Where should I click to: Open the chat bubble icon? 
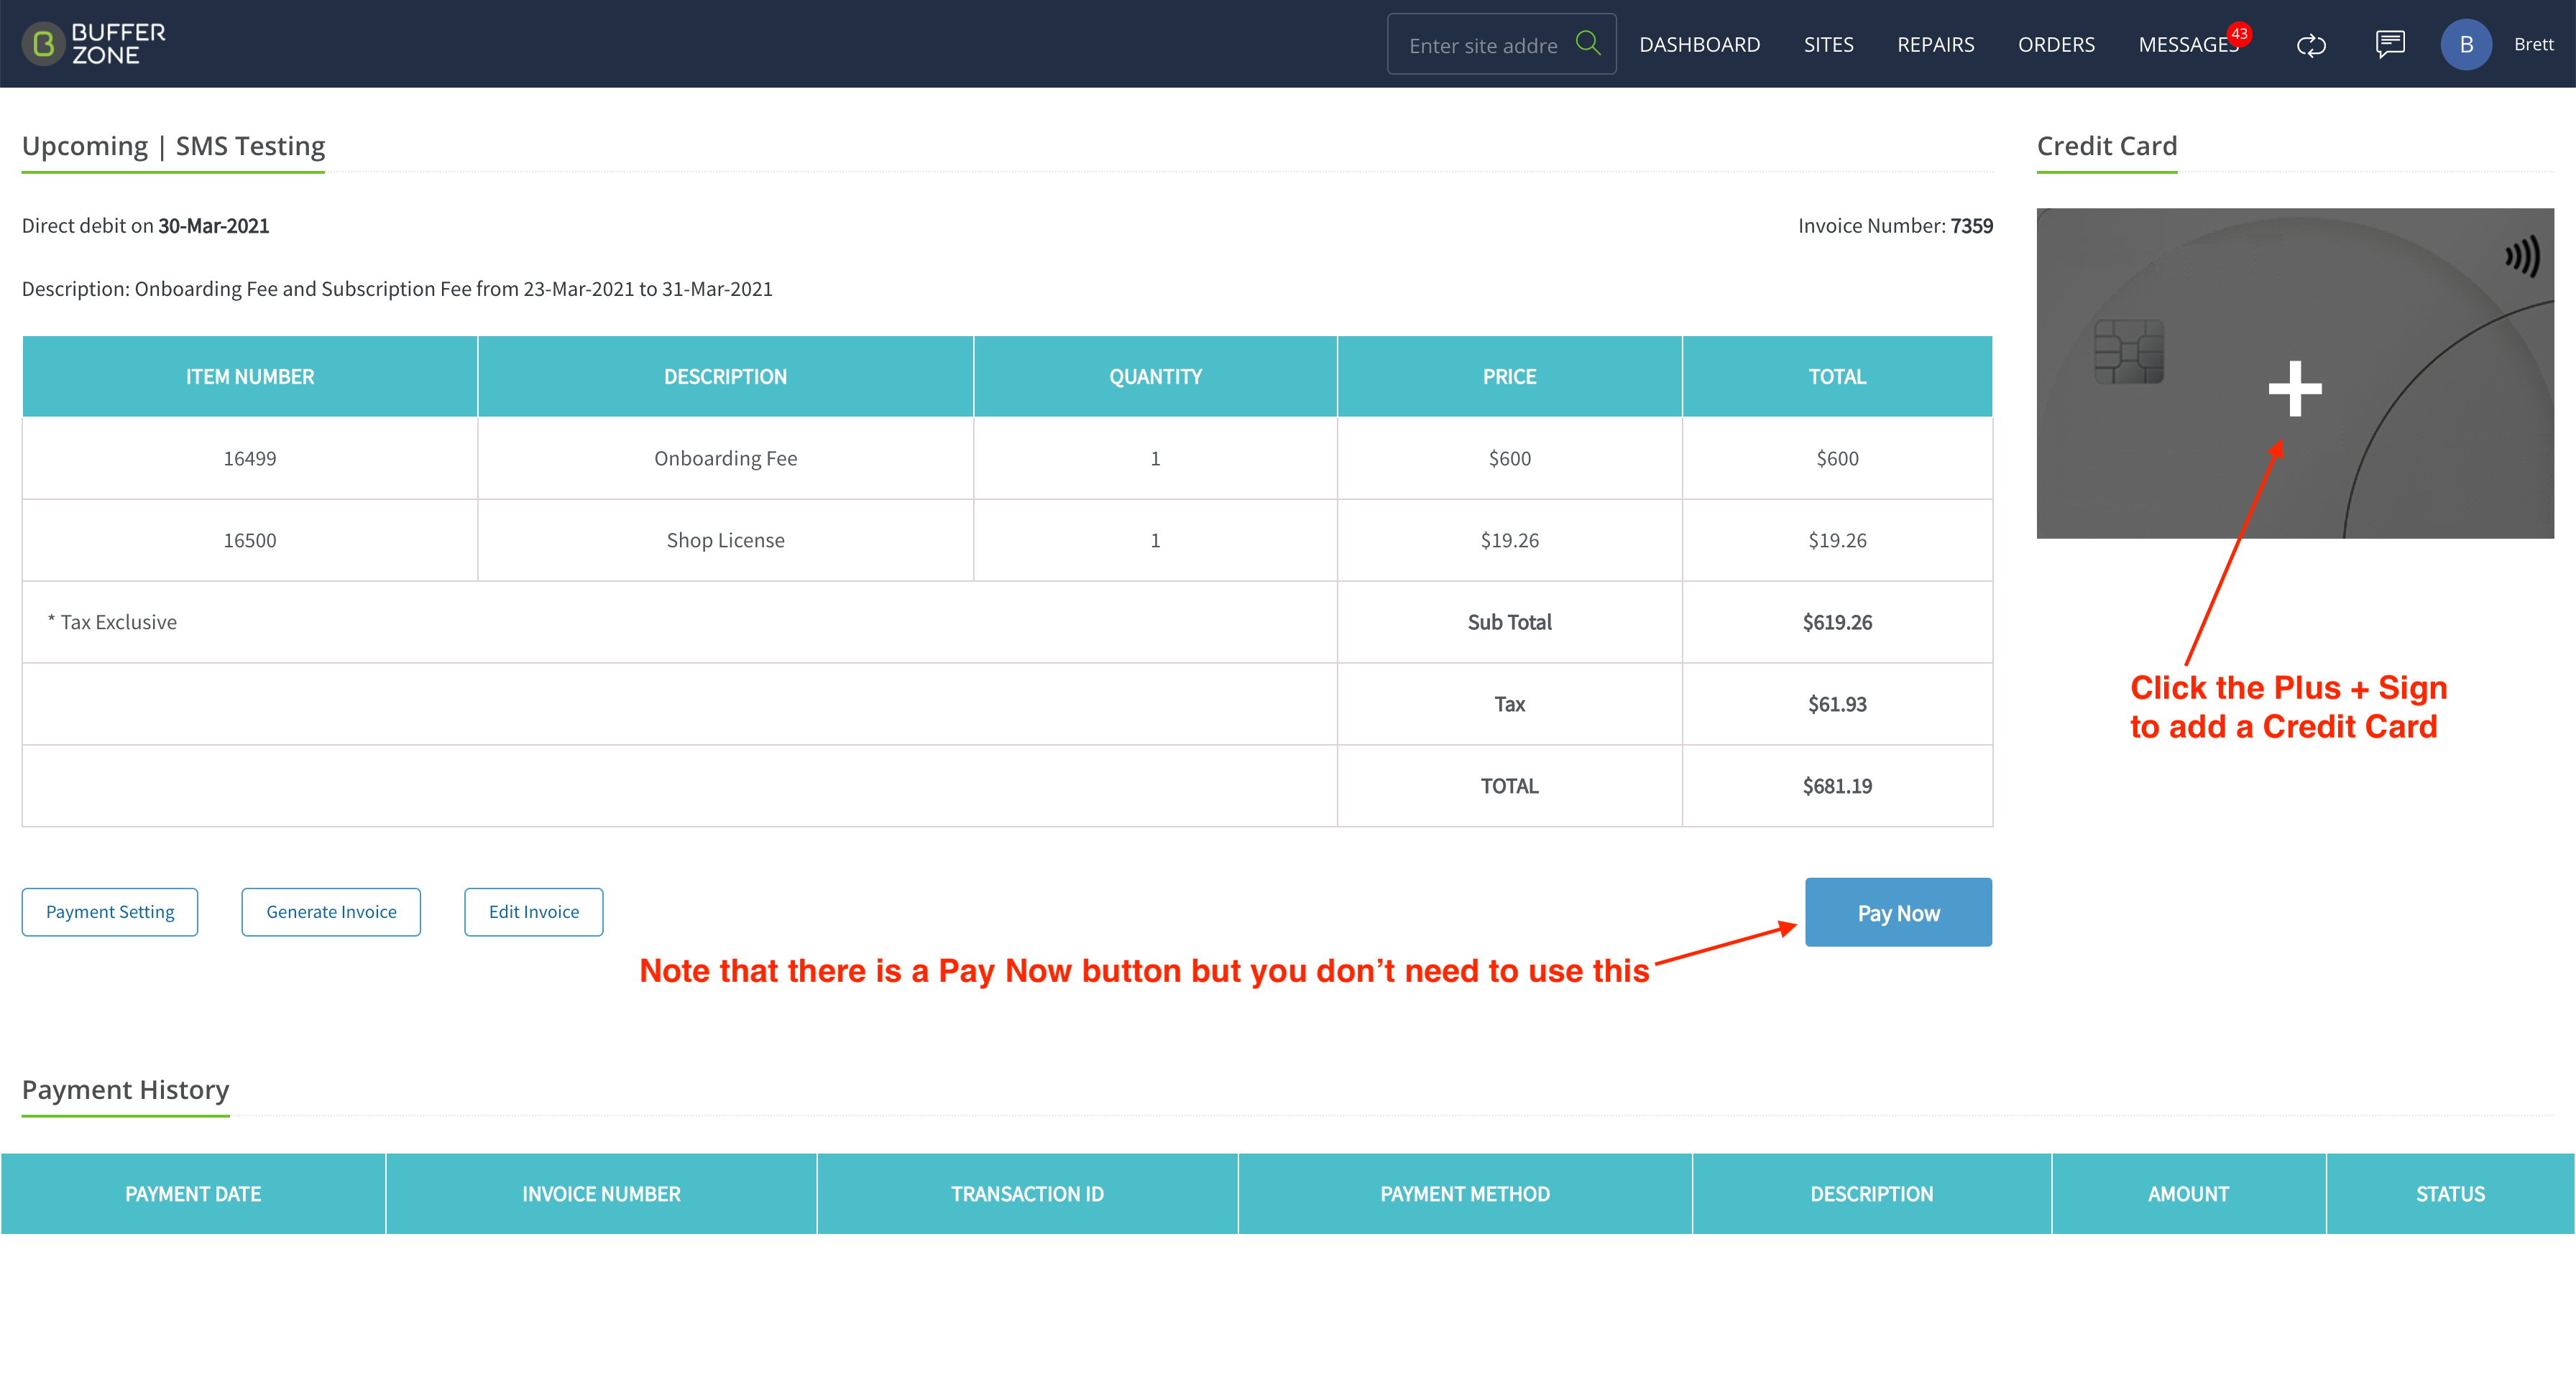tap(2390, 44)
